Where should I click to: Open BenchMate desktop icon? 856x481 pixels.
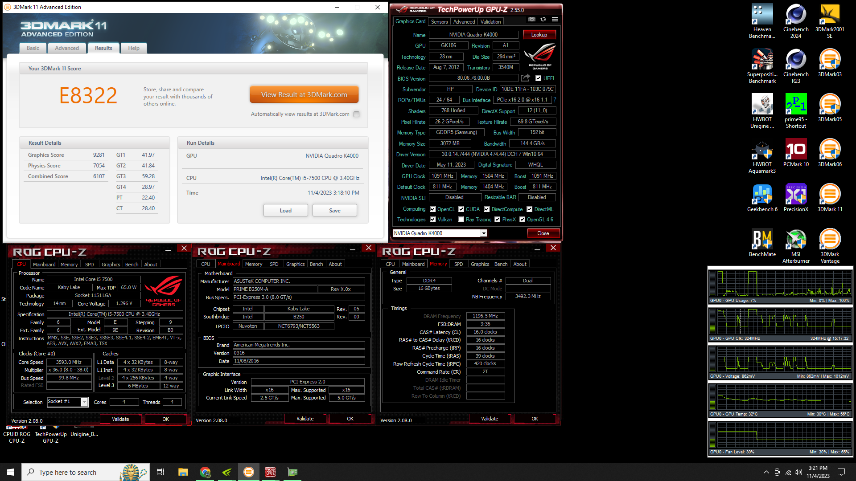(762, 242)
